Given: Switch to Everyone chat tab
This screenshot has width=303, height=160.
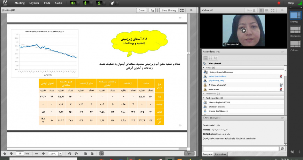Looking at the screenshot, I should pos(208,154).
